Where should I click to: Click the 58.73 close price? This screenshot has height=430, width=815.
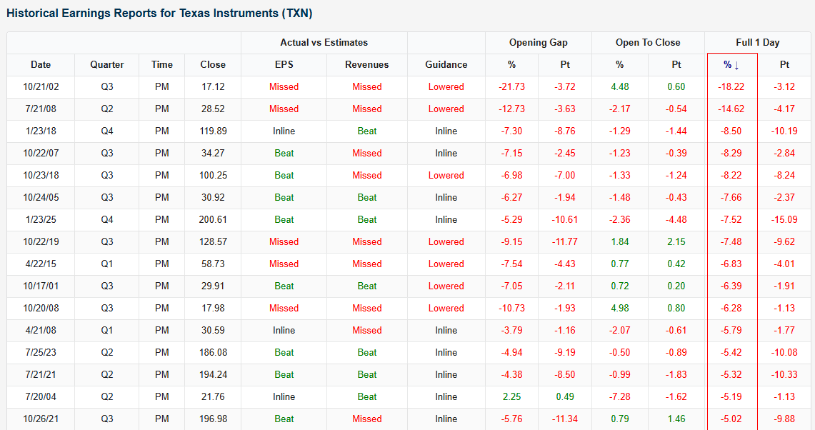(213, 264)
